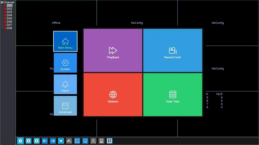The width and height of the screenshot is (259, 145).
Task: Click the hard disk info icon
Action: 102,141
